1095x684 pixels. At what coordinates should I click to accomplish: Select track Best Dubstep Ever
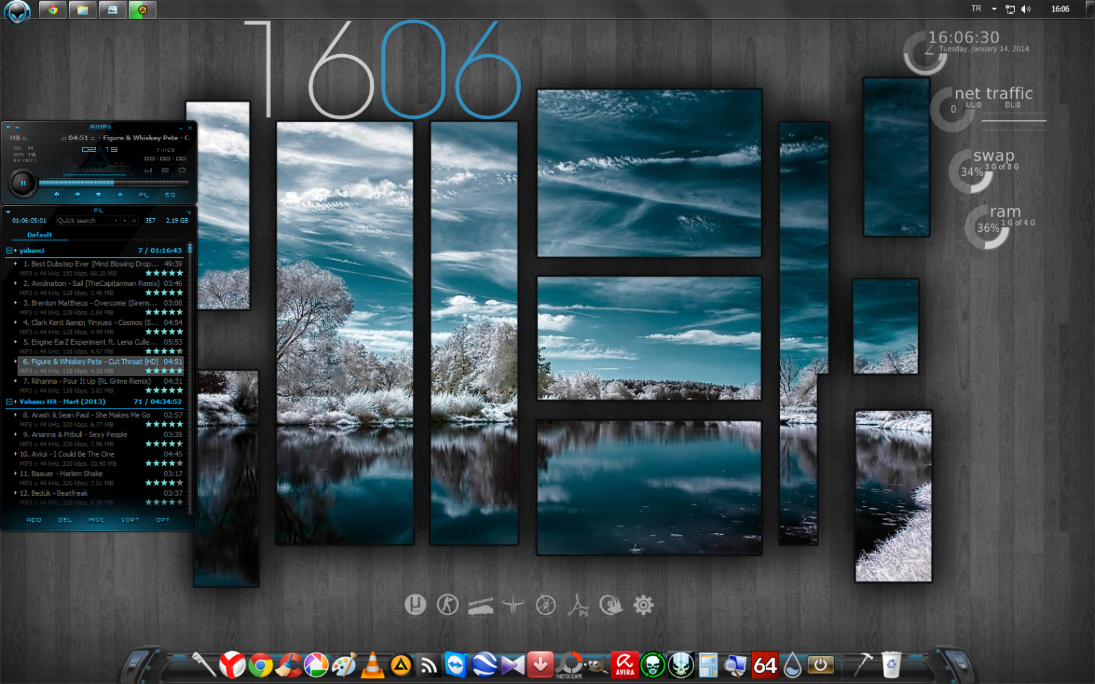coord(100,268)
